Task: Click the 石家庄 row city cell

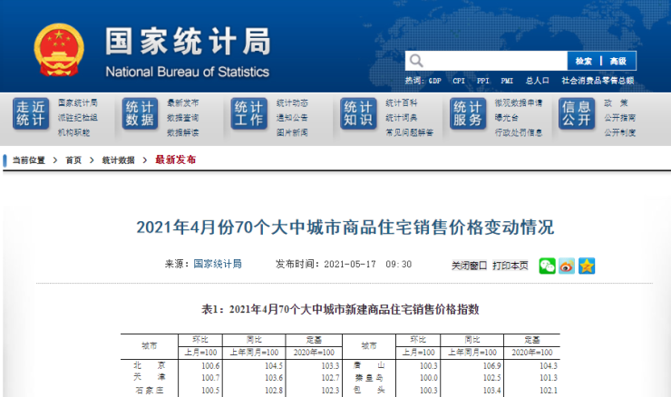Action: pyautogui.click(x=150, y=390)
